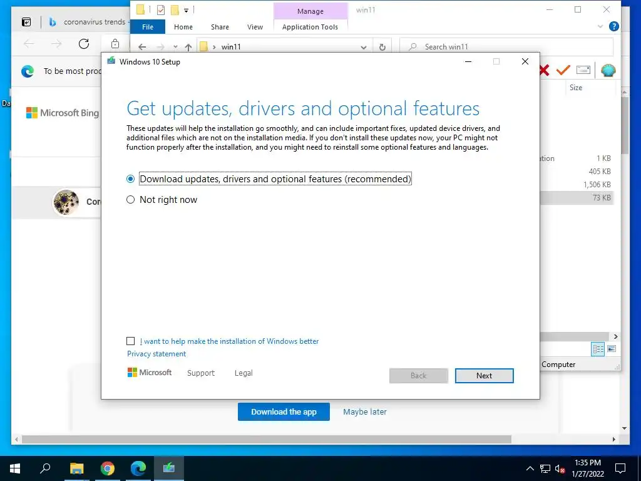641x481 pixels.
Task: Click the Size column header
Action: click(576, 88)
